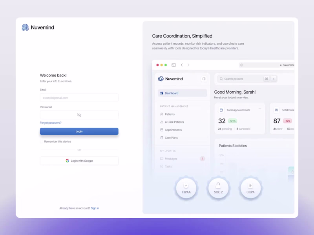Click the Search patients field

click(x=248, y=79)
